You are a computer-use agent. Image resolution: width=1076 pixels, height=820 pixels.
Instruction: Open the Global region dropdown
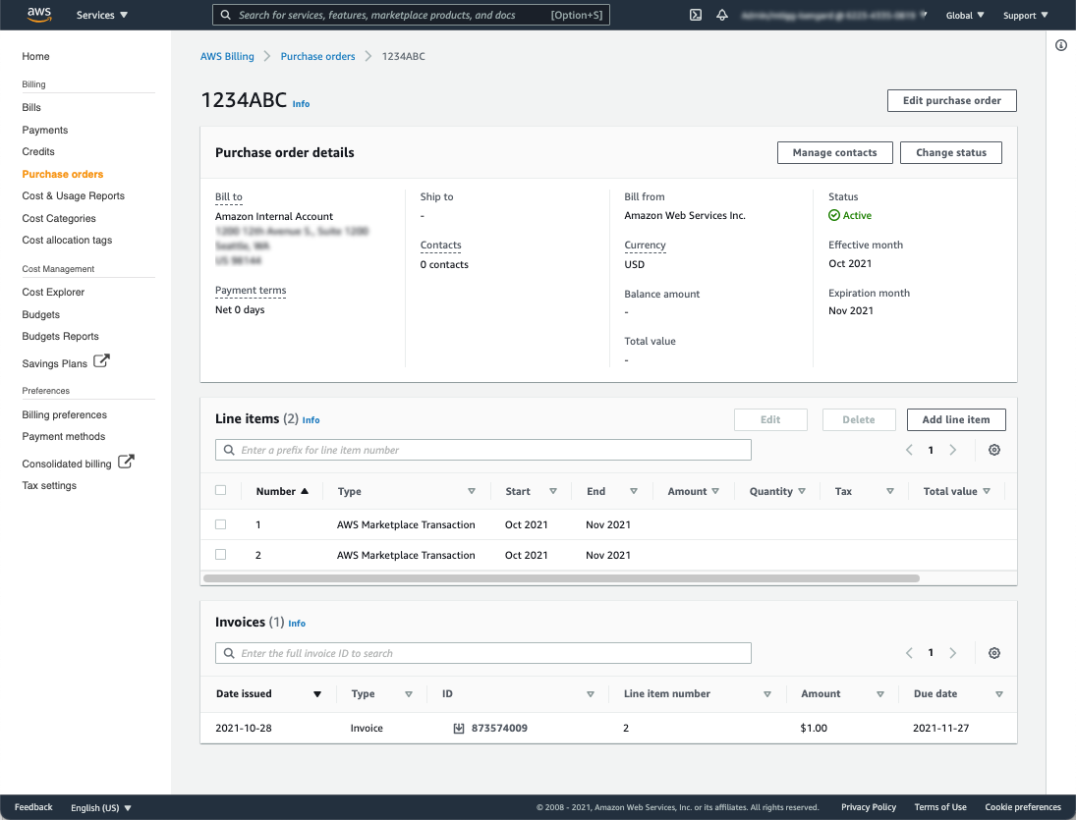965,15
